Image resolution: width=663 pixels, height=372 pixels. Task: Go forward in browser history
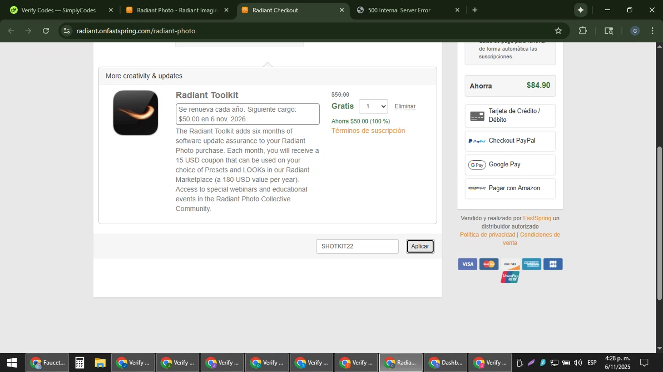point(28,31)
